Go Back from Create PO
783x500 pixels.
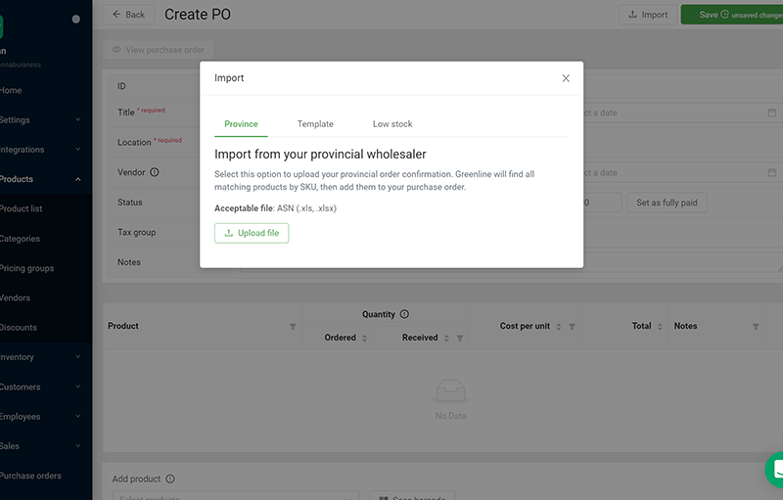[128, 15]
